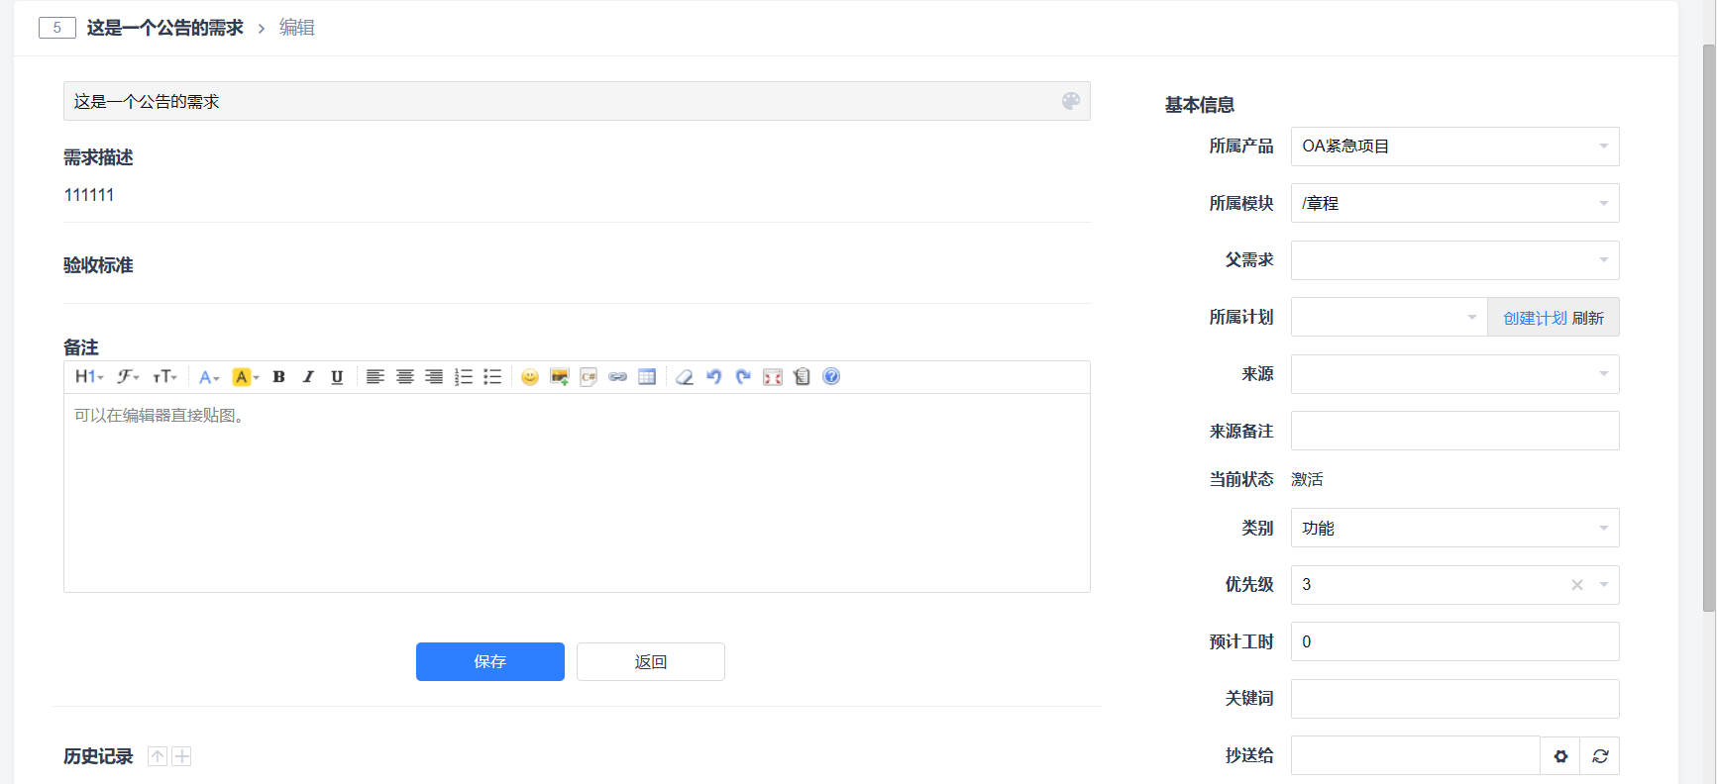
Task: Open the 类别 dropdown showing 功能
Action: [x=1454, y=529]
